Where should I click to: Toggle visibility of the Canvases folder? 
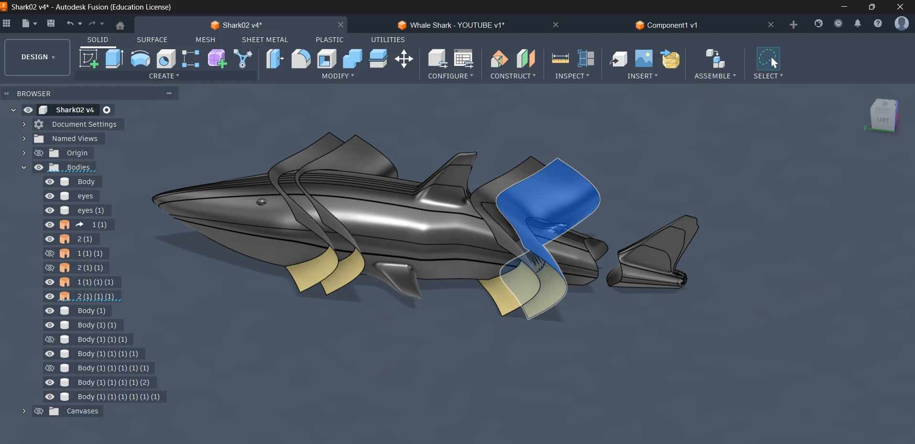(39, 411)
